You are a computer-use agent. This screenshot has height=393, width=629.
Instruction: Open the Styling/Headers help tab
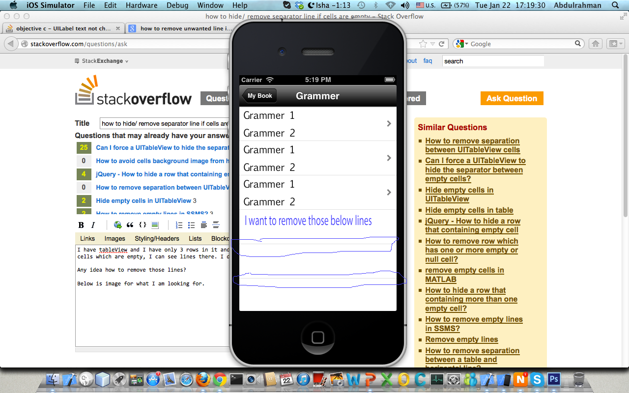pyautogui.click(x=157, y=238)
